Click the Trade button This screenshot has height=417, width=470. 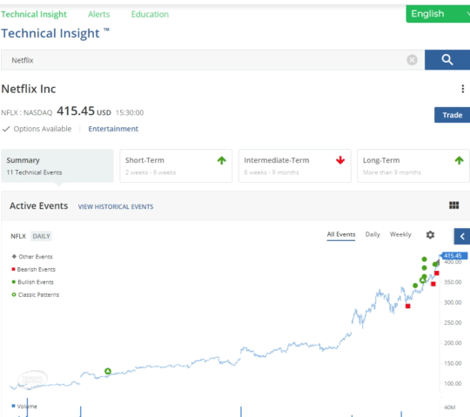452,115
